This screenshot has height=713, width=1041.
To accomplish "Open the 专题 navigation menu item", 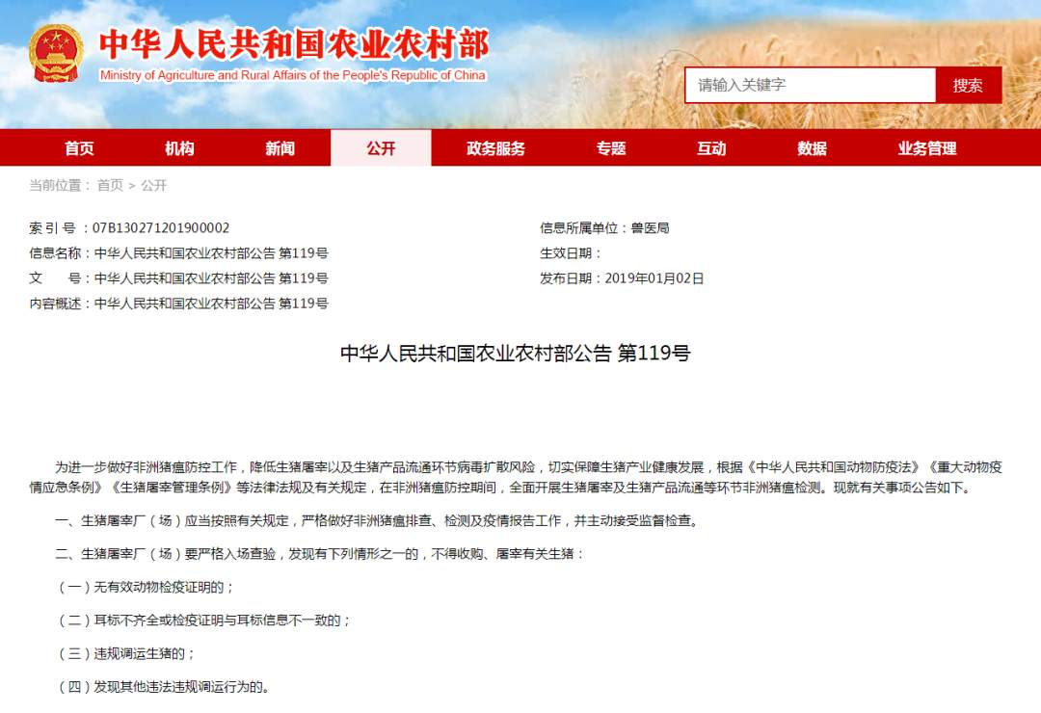I will click(x=611, y=148).
